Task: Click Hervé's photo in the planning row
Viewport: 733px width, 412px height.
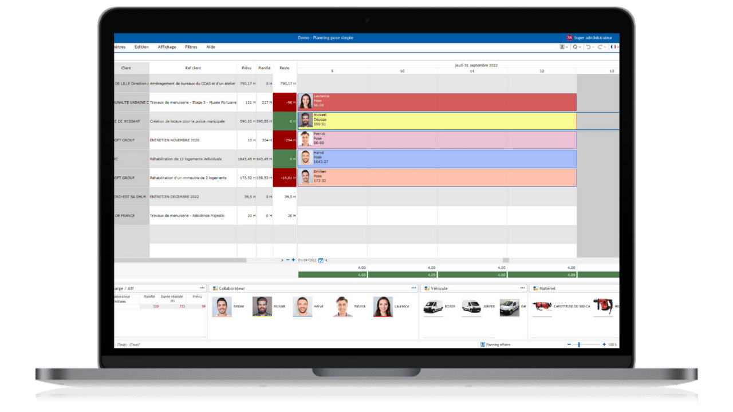Action: coord(306,159)
